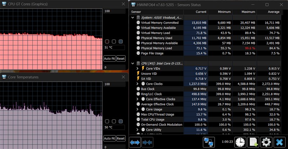Click the pink CPU GT Cores graph area
Image resolution: width=288 pixels, height=149 pixels.
[x=50, y=50]
